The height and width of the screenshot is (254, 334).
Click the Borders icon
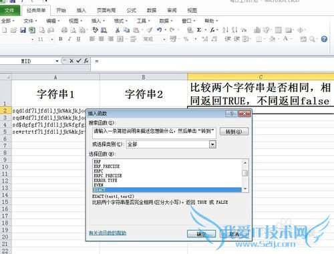(259, 39)
